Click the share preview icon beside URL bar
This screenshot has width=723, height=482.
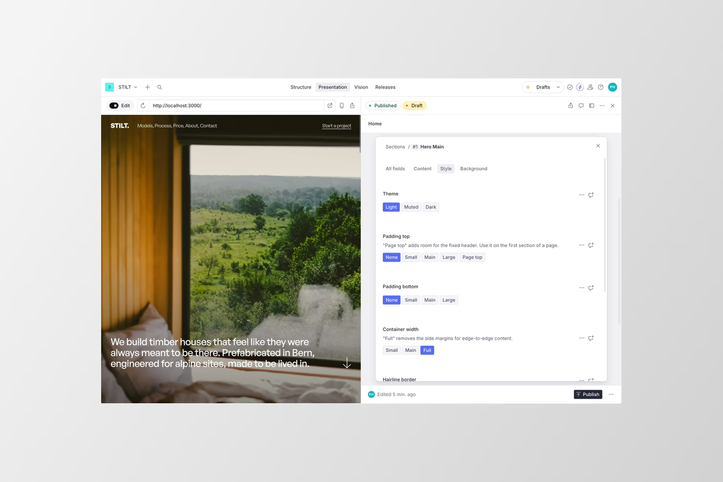(352, 106)
